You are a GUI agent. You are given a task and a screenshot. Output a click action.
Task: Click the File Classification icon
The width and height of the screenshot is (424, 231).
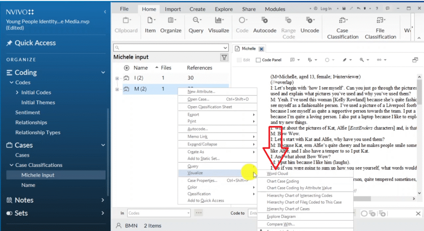[380, 27]
